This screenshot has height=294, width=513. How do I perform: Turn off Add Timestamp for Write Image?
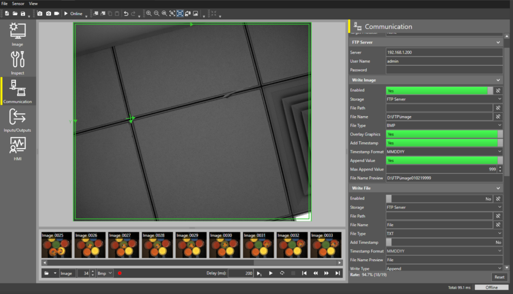pyautogui.click(x=444, y=143)
